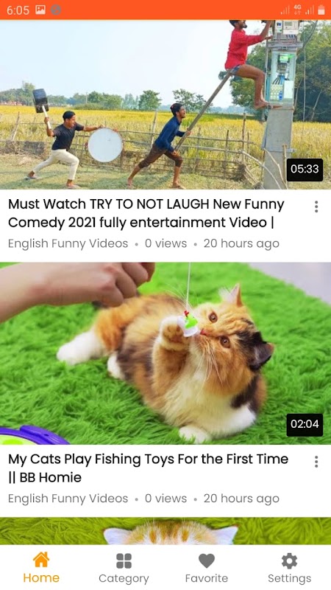Open the partially visible kitten thumbnail

tap(165, 531)
